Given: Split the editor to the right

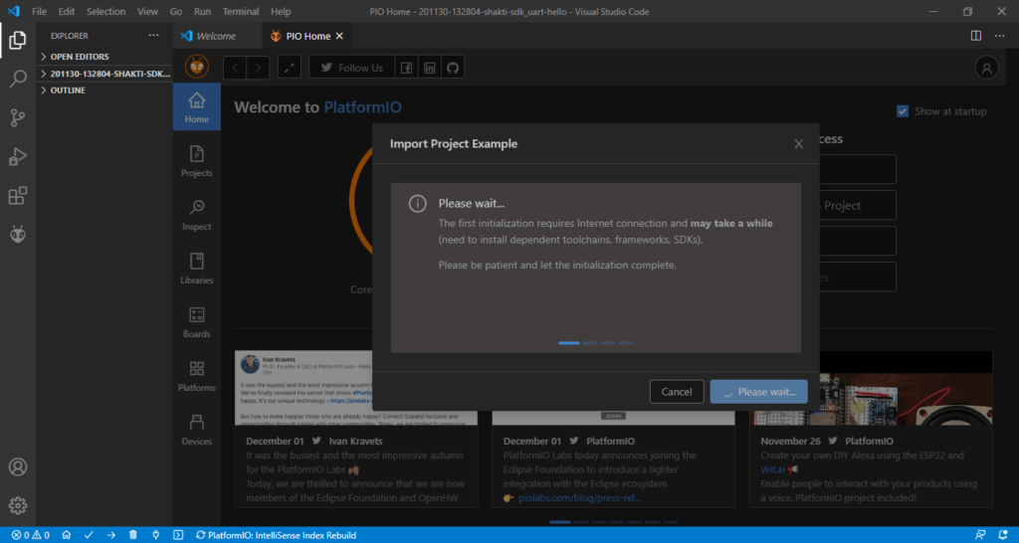Looking at the screenshot, I should tap(976, 36).
